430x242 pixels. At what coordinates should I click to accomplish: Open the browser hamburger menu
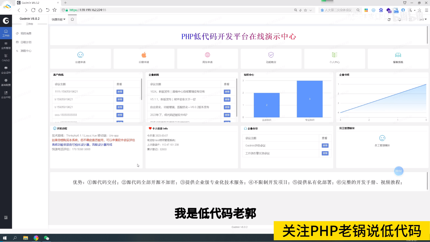click(427, 10)
